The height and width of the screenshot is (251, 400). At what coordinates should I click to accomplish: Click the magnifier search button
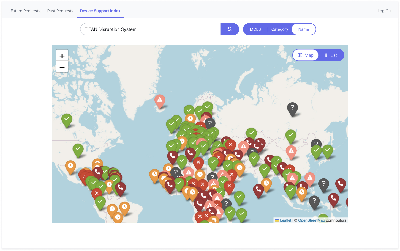point(230,29)
